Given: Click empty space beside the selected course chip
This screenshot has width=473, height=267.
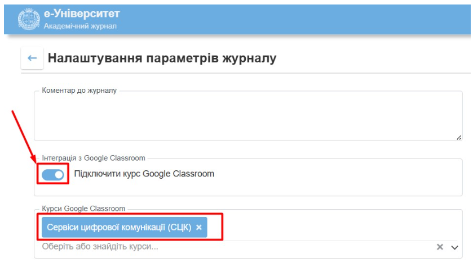Looking at the screenshot, I should pyautogui.click(x=338, y=227).
